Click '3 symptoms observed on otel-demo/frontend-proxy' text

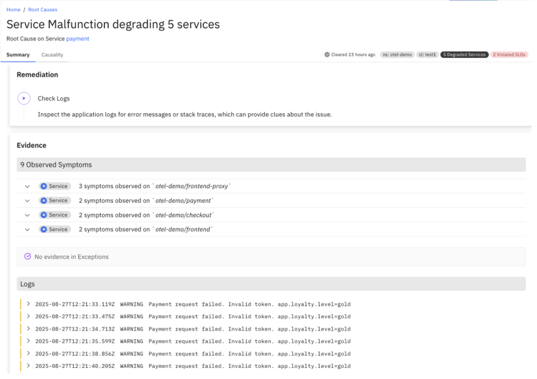[155, 186]
